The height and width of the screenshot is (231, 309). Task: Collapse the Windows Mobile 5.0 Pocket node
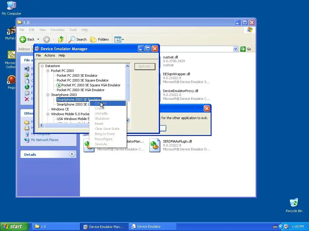point(48,114)
